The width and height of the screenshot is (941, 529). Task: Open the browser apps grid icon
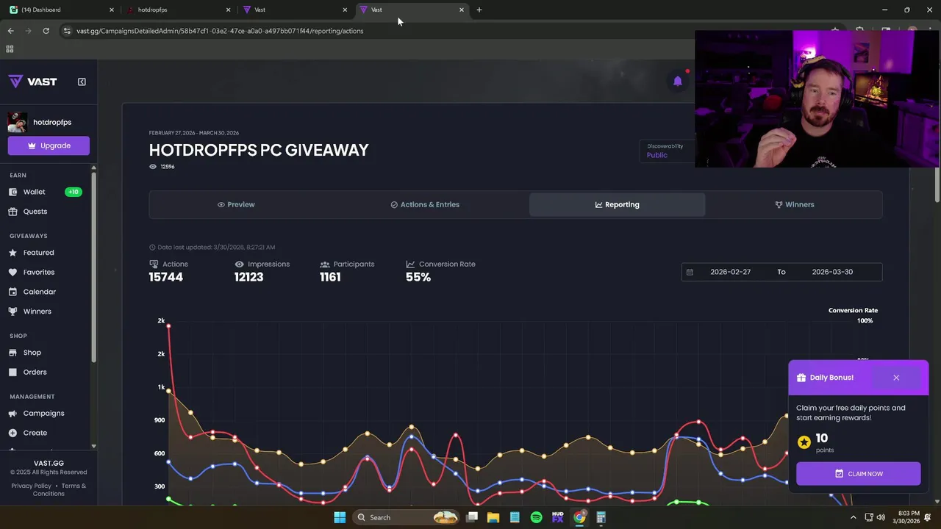10,49
